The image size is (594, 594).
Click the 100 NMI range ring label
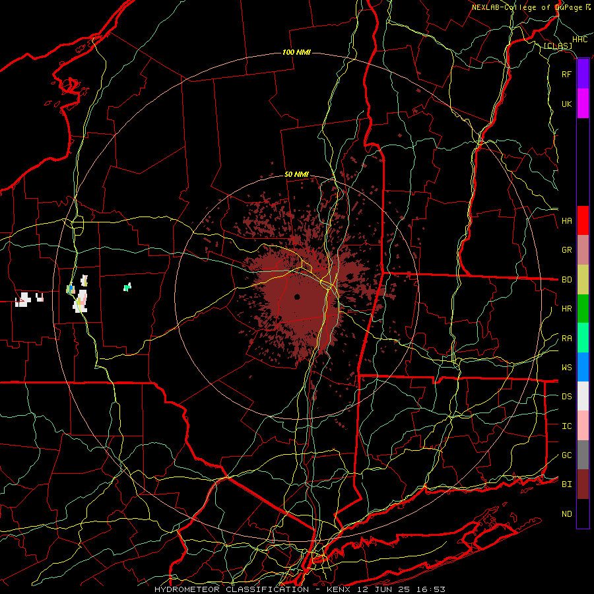click(x=296, y=52)
